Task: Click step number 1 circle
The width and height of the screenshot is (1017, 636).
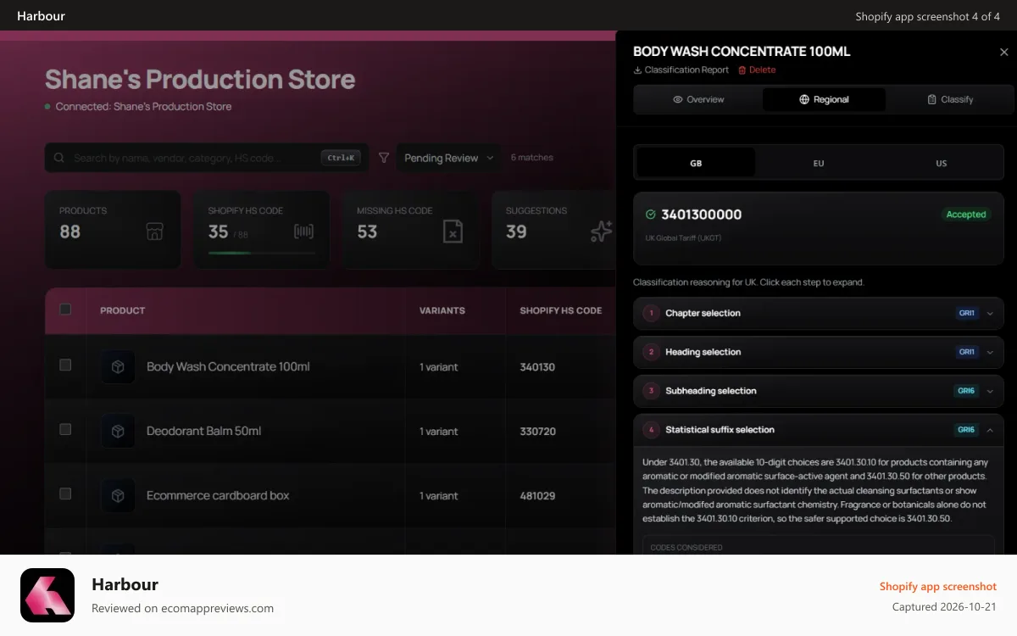Action: coord(651,313)
